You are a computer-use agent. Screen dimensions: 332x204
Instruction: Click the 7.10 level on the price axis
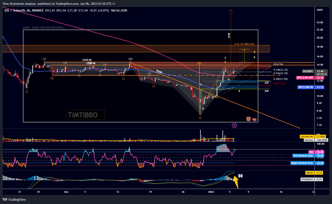319,125
